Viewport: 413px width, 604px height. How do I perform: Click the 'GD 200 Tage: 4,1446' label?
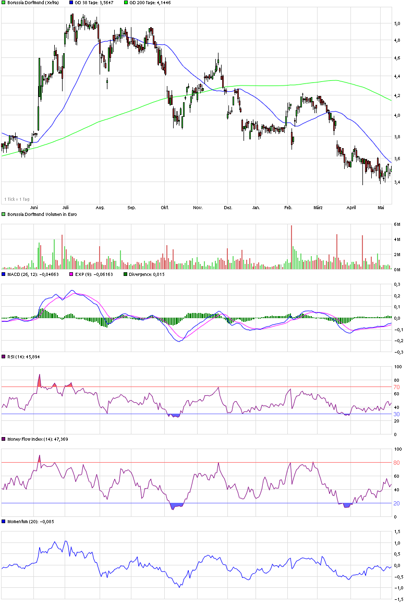[150, 2]
